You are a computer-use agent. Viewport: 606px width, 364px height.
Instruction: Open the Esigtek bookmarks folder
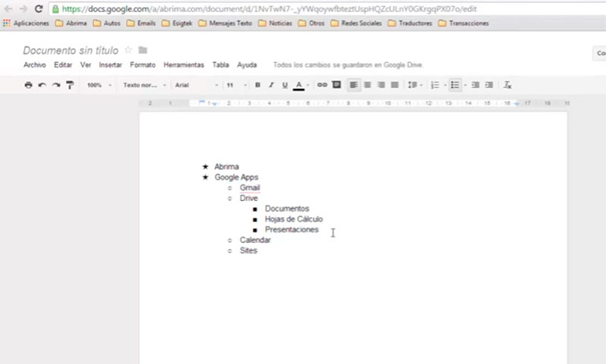177,24
